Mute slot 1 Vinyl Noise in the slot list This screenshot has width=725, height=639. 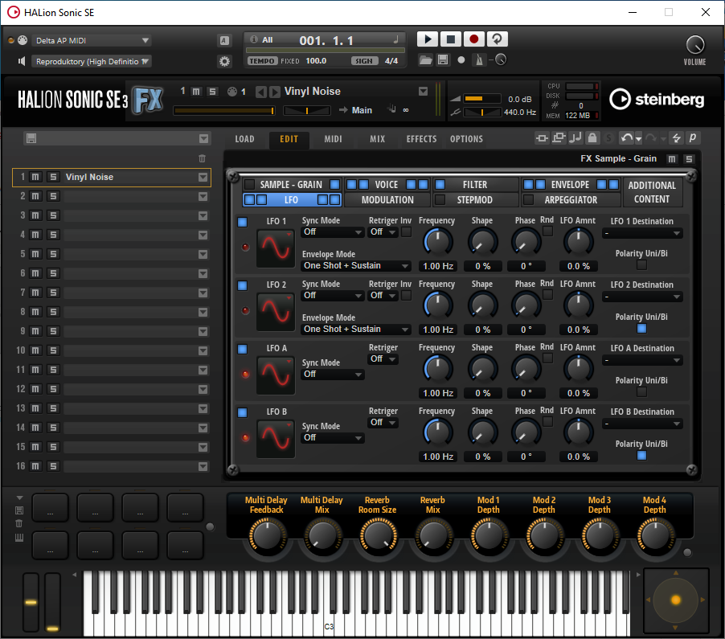(35, 177)
